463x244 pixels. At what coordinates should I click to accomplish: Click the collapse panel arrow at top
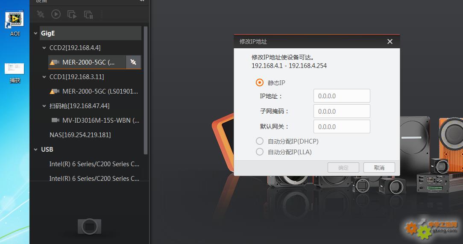click(x=142, y=1)
